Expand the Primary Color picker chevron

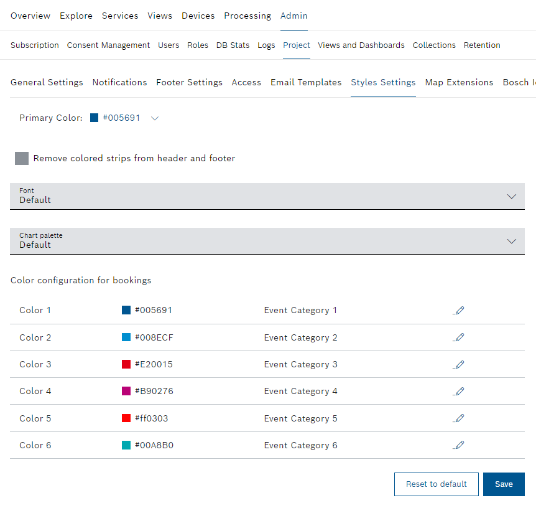(x=155, y=118)
